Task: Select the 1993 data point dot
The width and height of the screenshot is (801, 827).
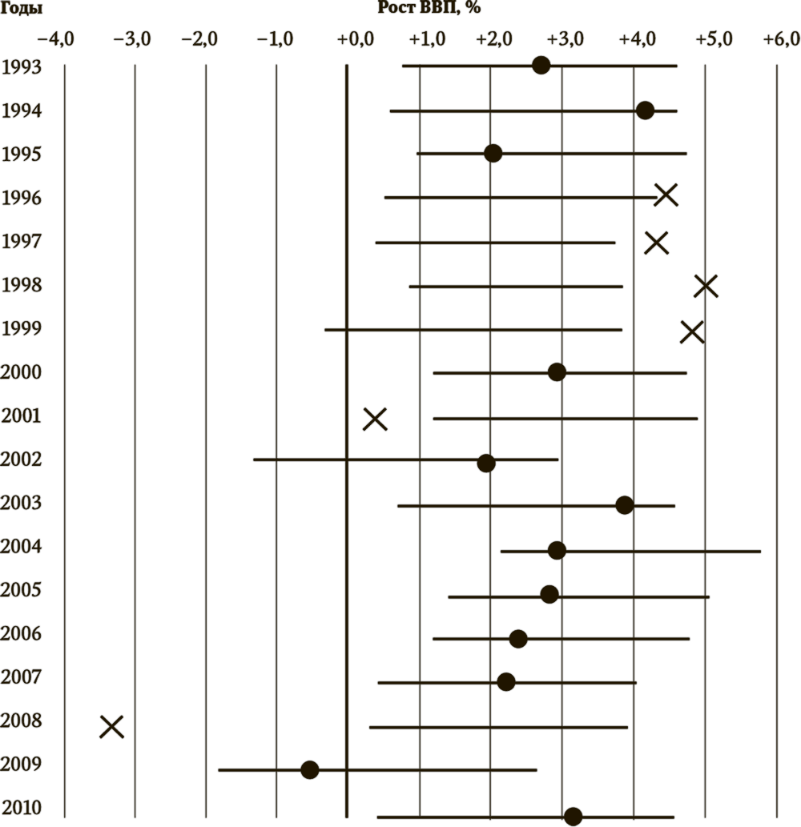Action: [x=541, y=66]
